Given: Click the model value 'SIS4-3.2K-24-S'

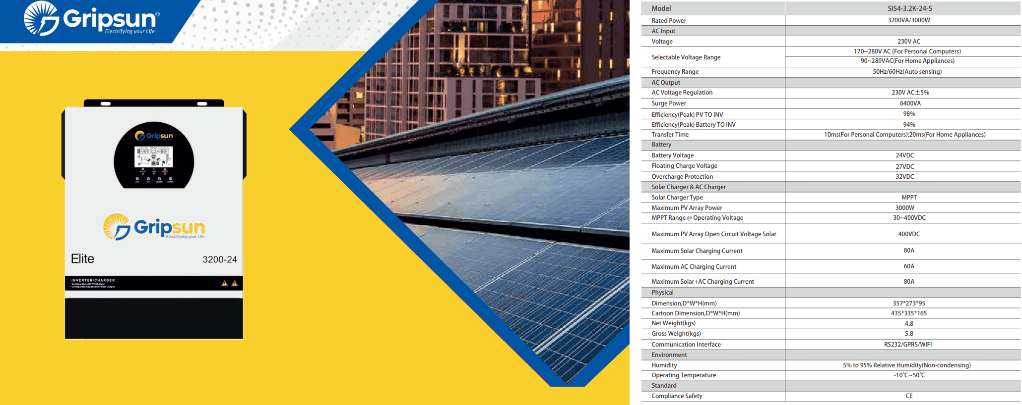Looking at the screenshot, I should (910, 8).
